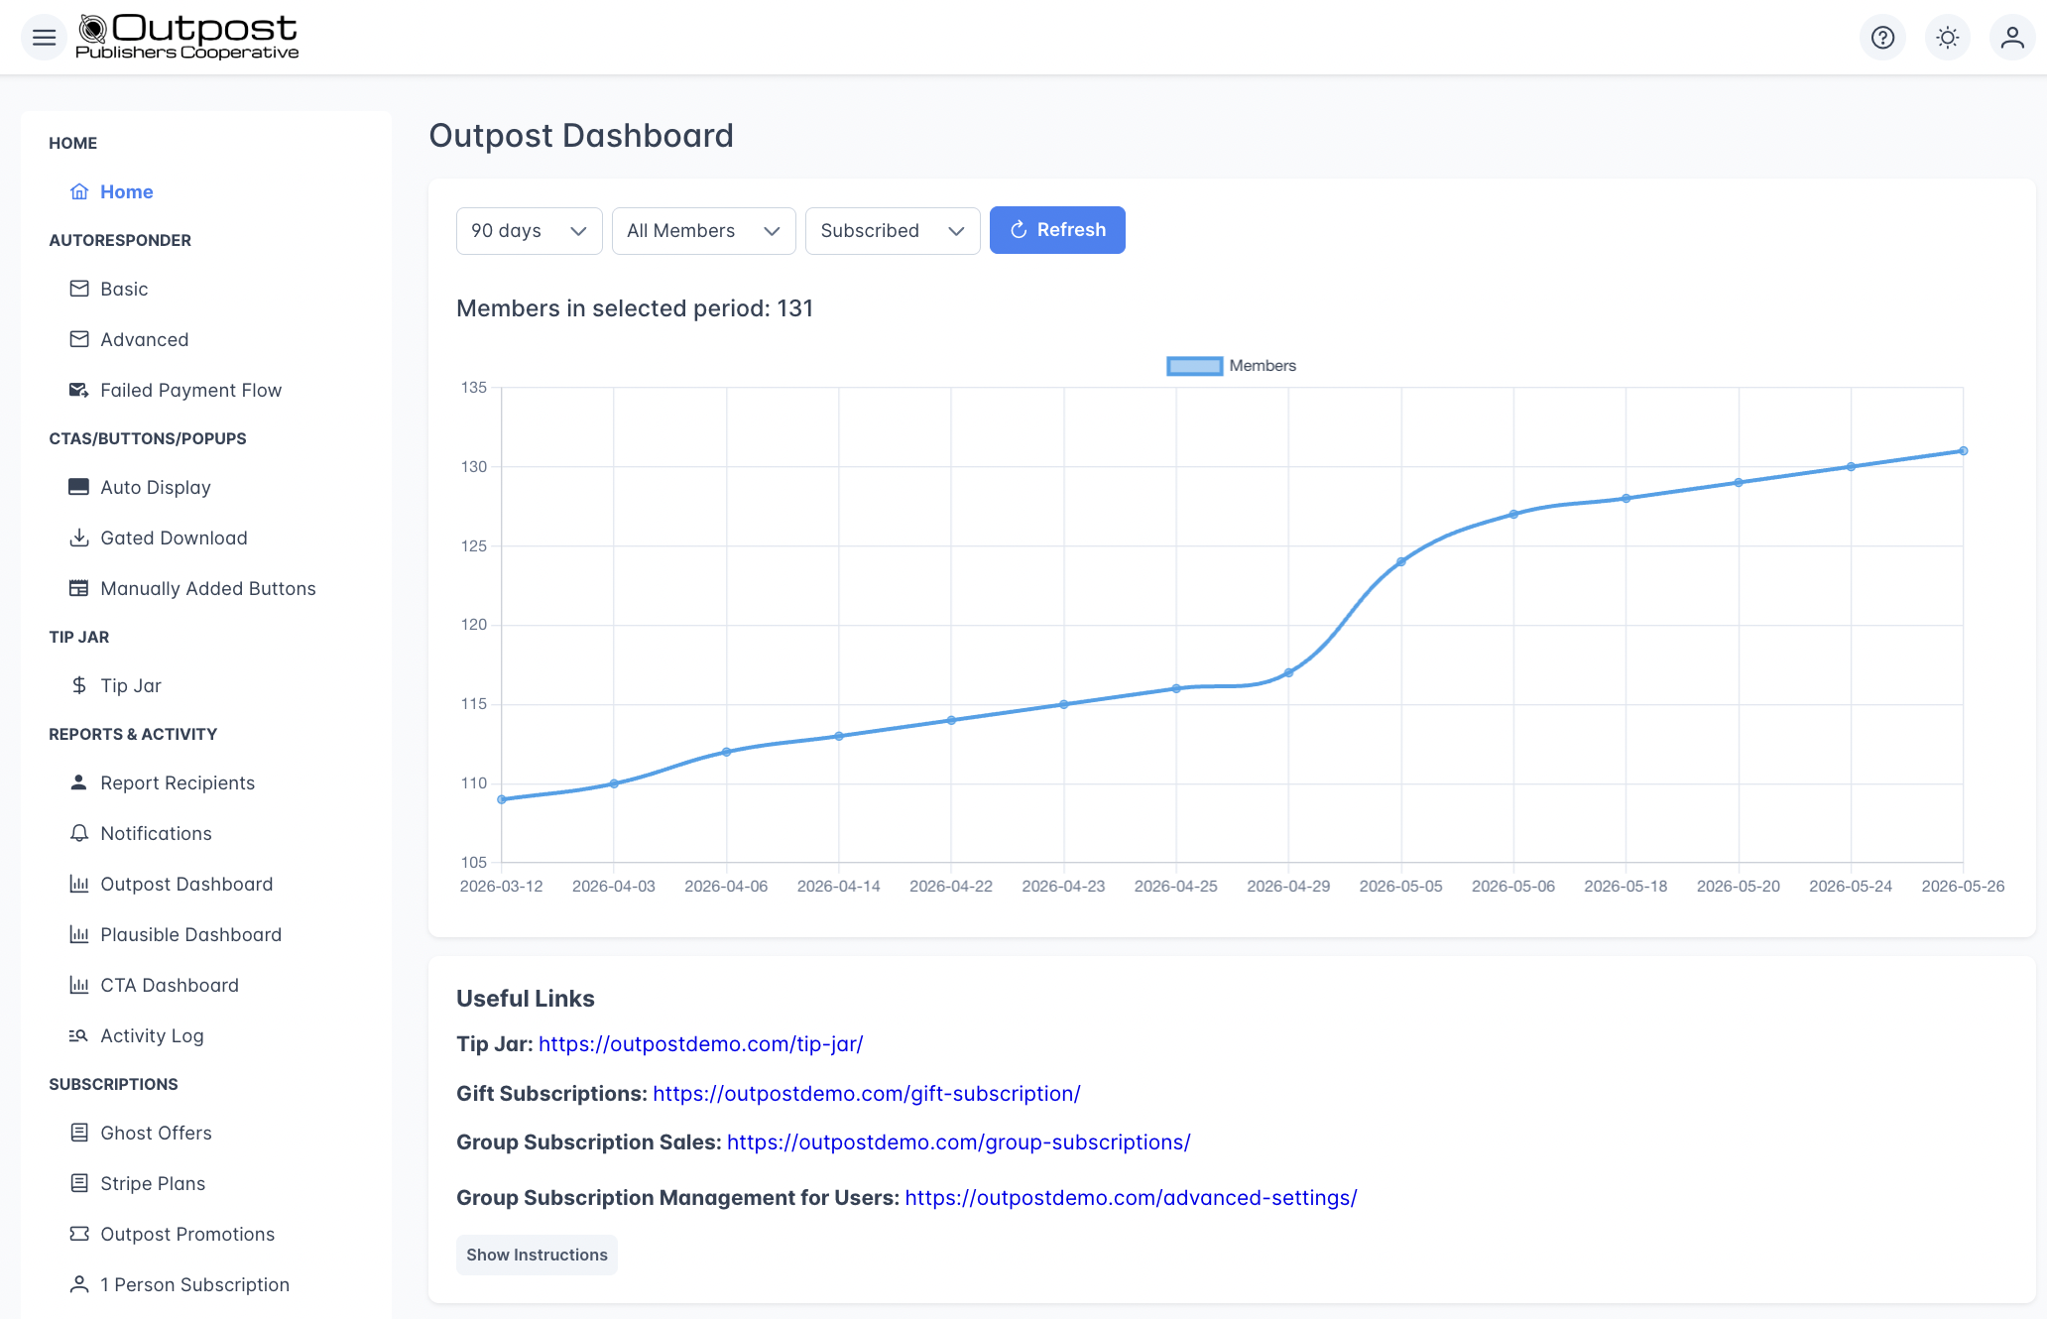
Task: Click the Failed Payment Flow icon
Action: tap(79, 390)
